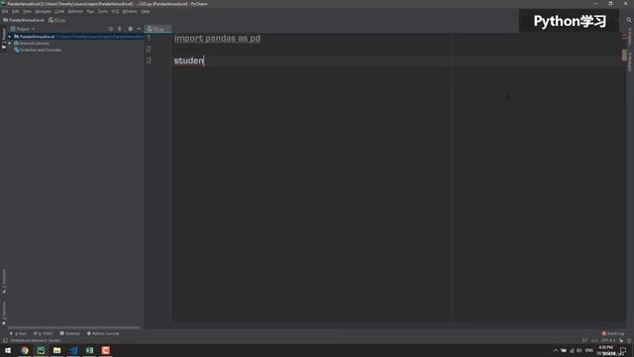Open the Refactor menu
This screenshot has width=634, height=357.
click(x=75, y=12)
